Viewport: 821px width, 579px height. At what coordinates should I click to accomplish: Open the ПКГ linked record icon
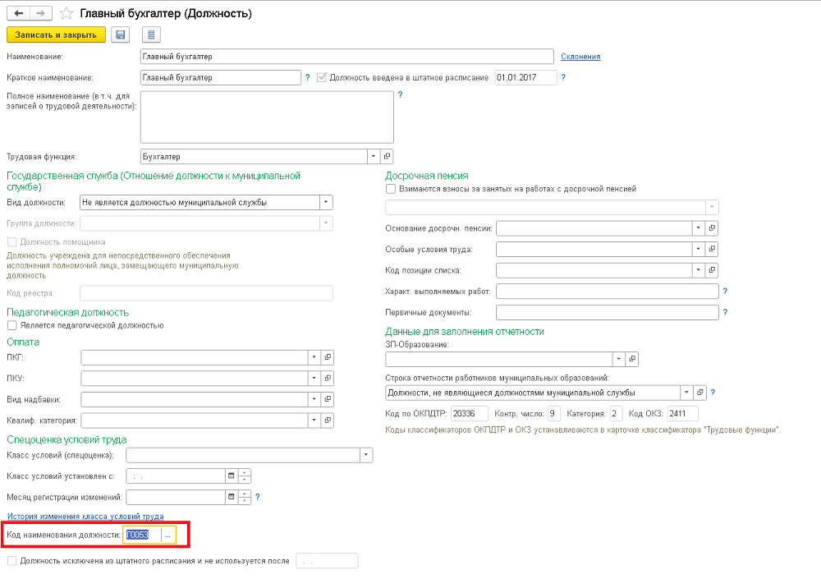(x=327, y=356)
